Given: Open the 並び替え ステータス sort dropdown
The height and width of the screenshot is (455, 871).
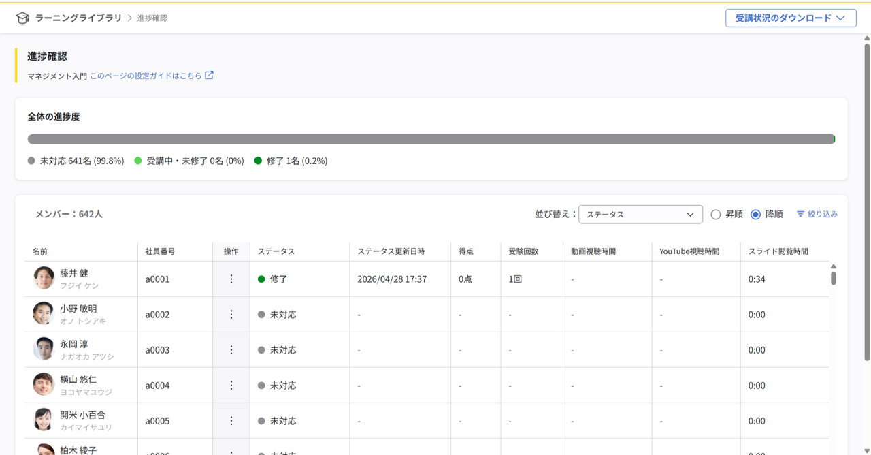Looking at the screenshot, I should point(640,215).
